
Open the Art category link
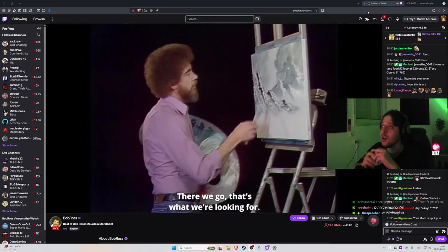point(65,229)
